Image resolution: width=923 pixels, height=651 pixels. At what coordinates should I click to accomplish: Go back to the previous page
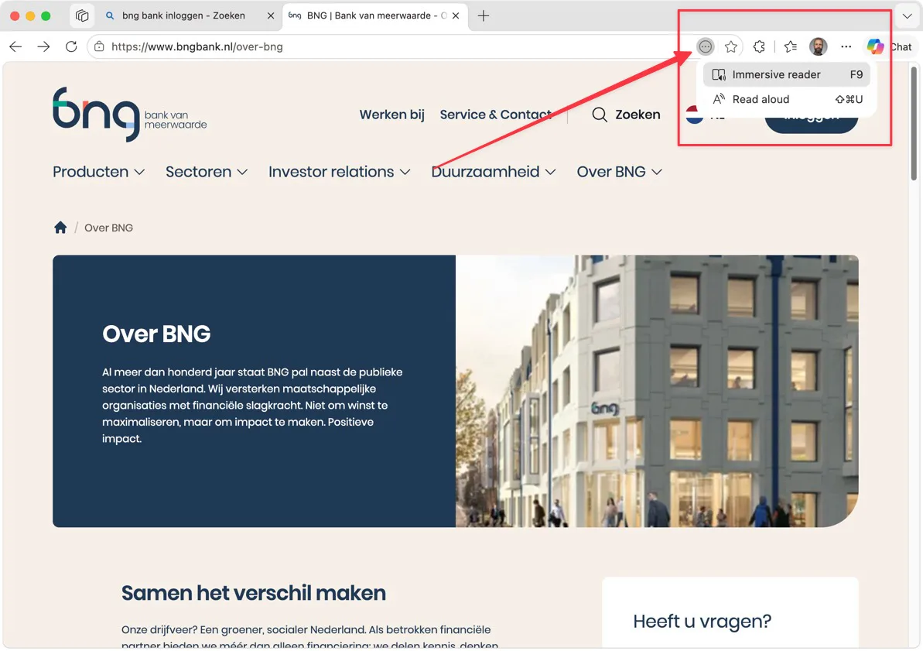[16, 46]
